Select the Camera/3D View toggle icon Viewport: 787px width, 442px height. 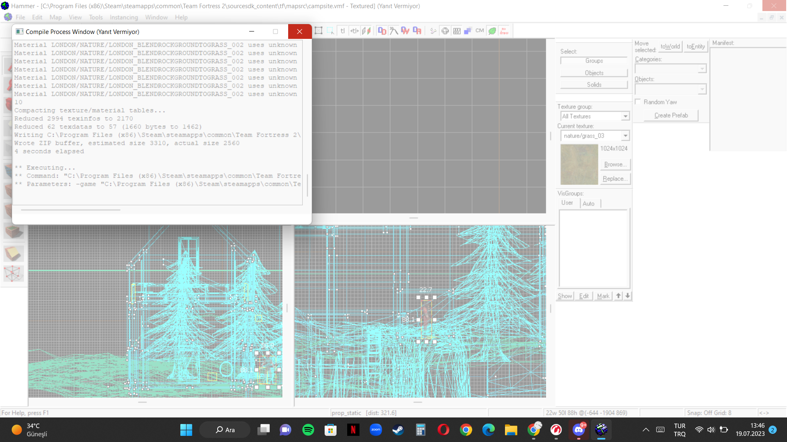(x=393, y=31)
